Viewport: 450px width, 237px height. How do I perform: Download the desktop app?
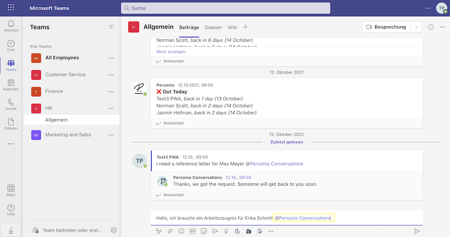11,230
